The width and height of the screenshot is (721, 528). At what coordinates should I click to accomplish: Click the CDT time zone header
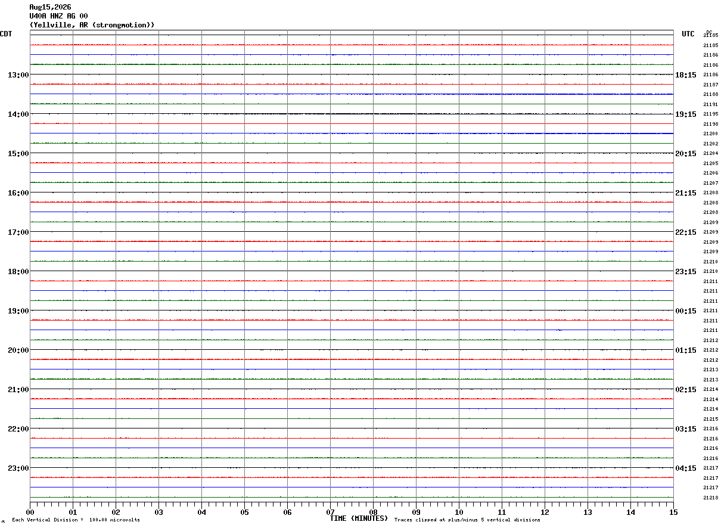(x=6, y=34)
